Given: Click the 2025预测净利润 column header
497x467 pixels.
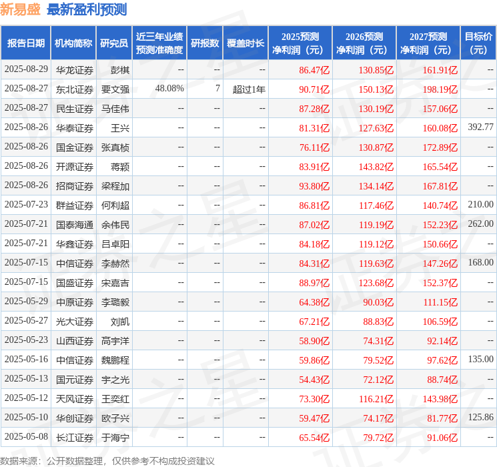Looking at the screenshot, I should click(x=300, y=43).
